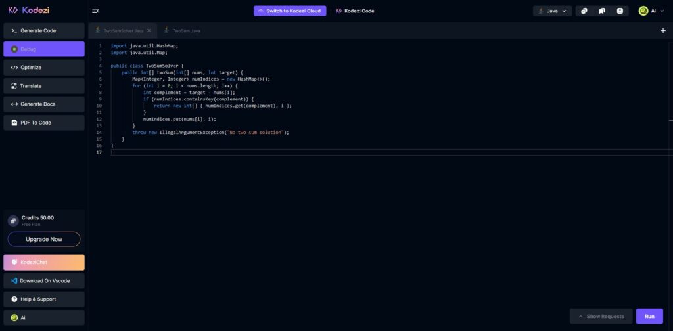The height and width of the screenshot is (331, 673).
Task: Open the Generate Code tool
Action: (44, 31)
